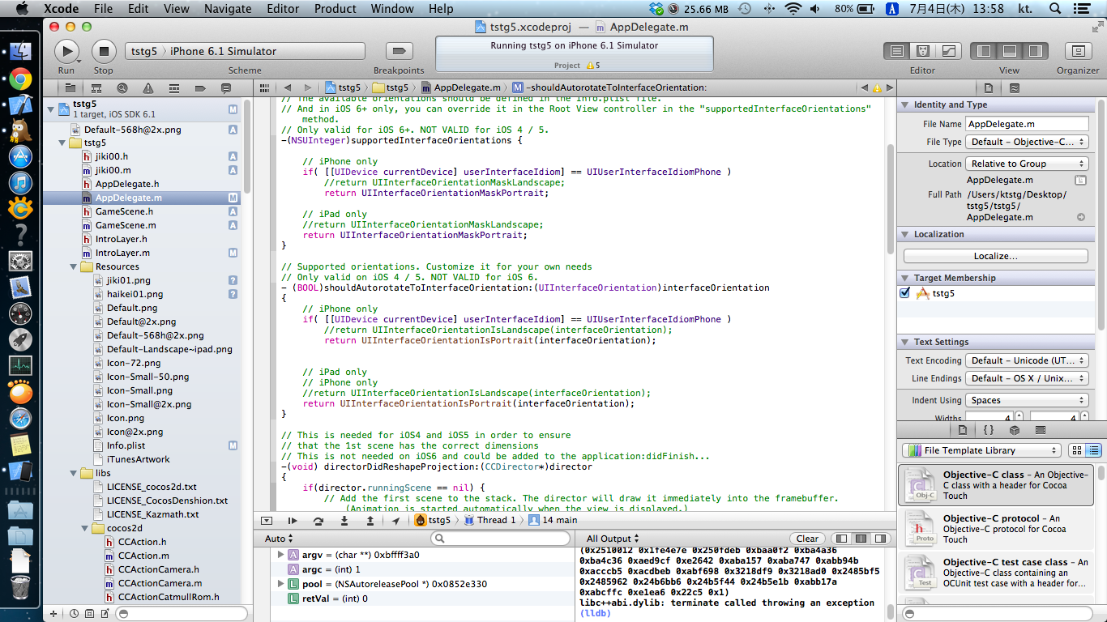
Task: Click the File Name input field
Action: (1027, 124)
